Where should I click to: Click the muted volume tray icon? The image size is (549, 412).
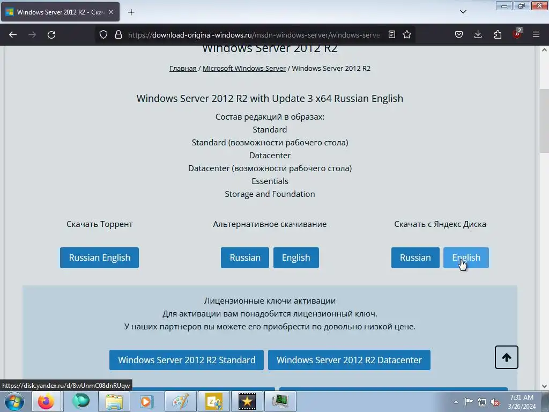click(x=495, y=402)
